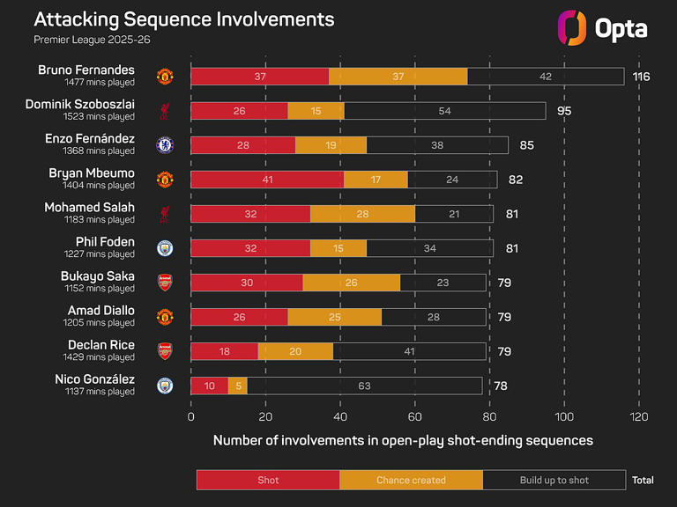This screenshot has width=677, height=507.
Task: Click Mohamed Salah's orange chance created segment
Action: click(362, 214)
